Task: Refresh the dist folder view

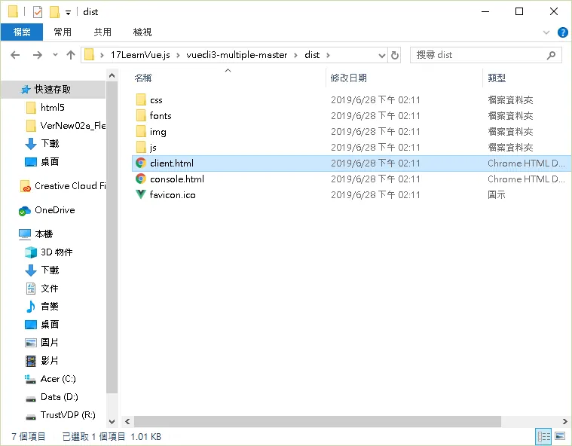Action: 395,55
